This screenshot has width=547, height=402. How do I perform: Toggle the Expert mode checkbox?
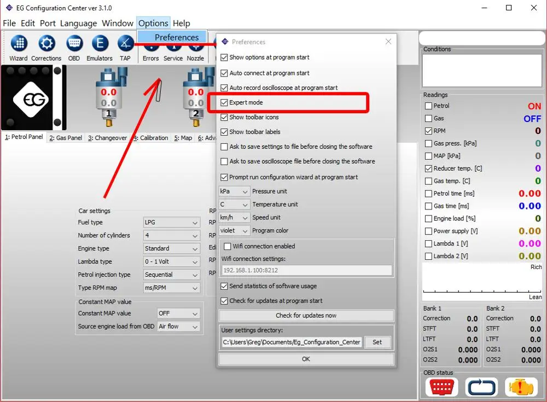[x=224, y=102]
